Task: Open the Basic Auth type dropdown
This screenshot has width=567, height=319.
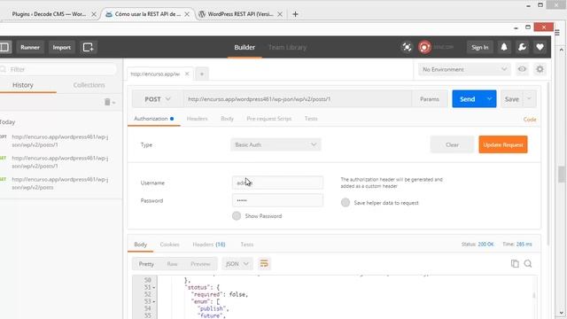Action: tap(276, 144)
